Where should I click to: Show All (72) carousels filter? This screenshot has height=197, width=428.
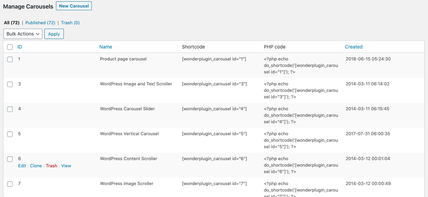point(12,23)
